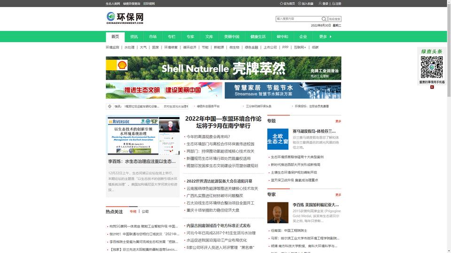Open the 美丽中国 navigation tab
Screen dimensions: 451x253
tap(232, 37)
